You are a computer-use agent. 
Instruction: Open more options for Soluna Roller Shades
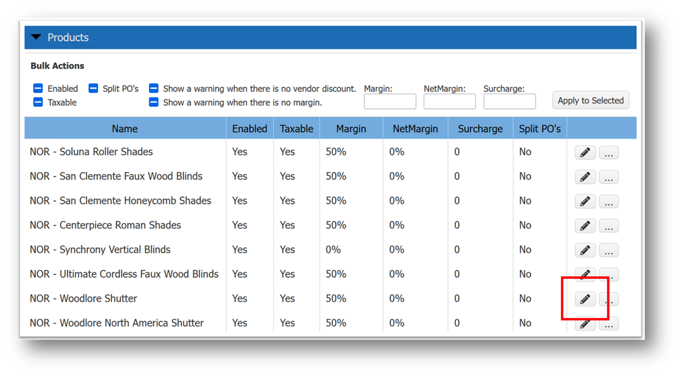(x=609, y=152)
